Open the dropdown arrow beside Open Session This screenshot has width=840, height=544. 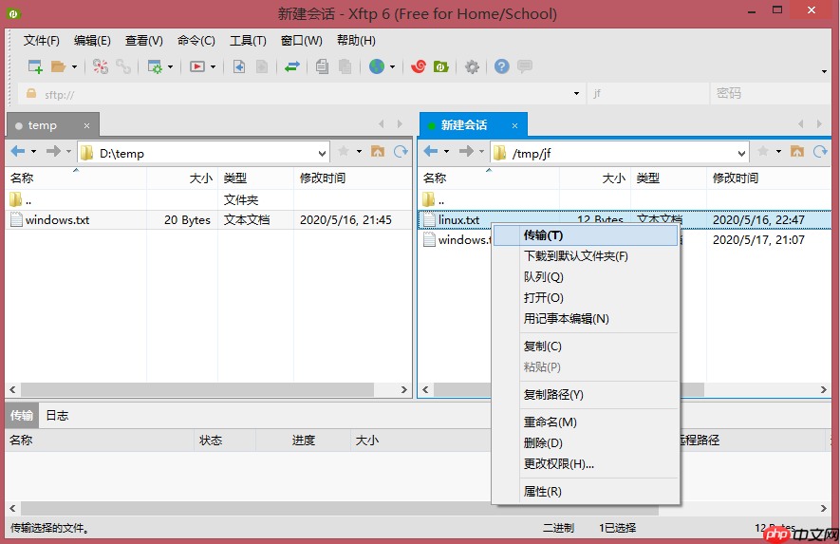[74, 67]
